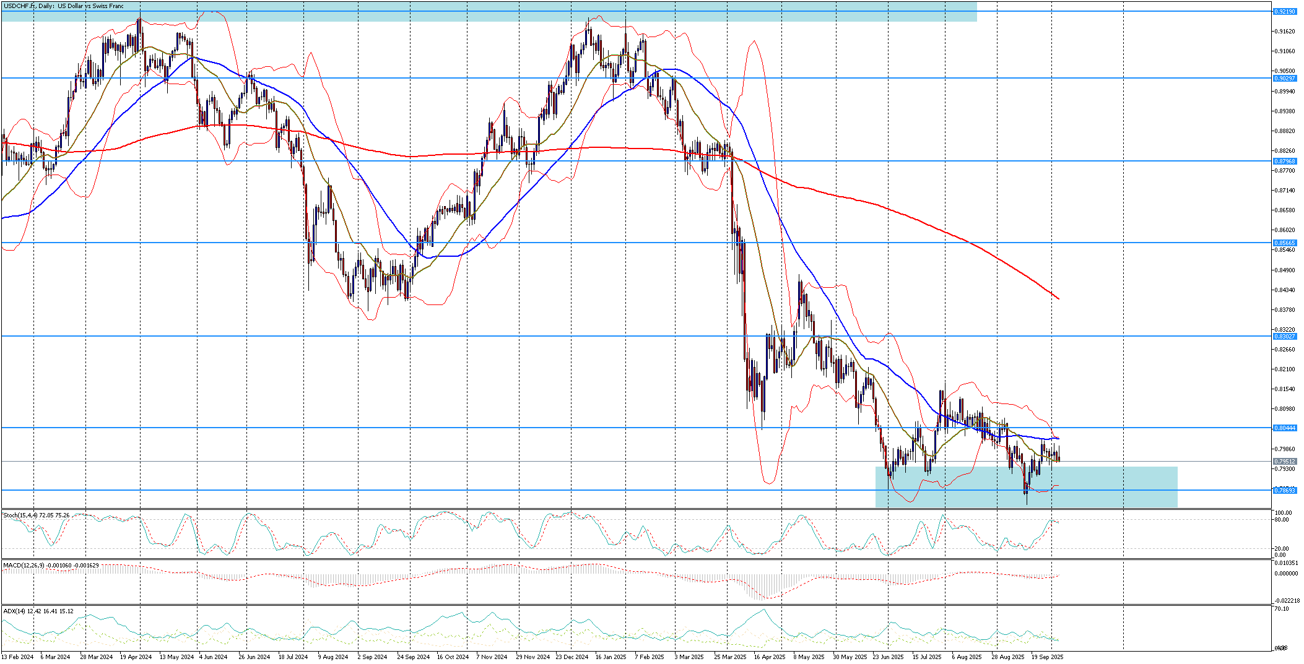The height and width of the screenshot is (664, 1304).
Task: Select the 0.92190 price level label
Action: (x=1284, y=12)
